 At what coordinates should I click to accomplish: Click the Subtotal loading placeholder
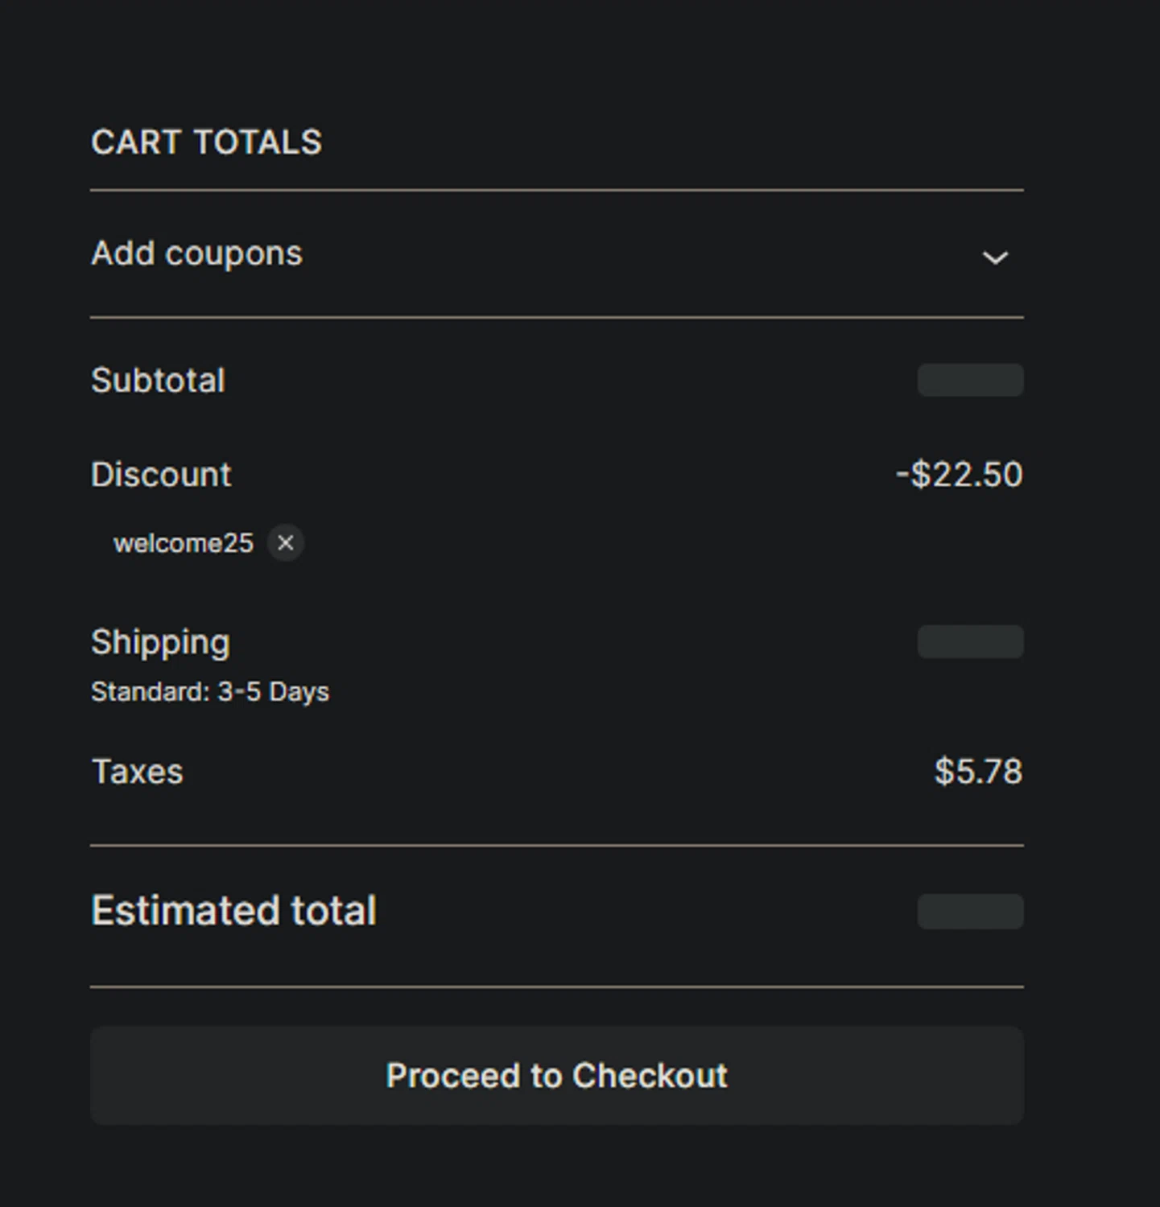[x=971, y=380]
